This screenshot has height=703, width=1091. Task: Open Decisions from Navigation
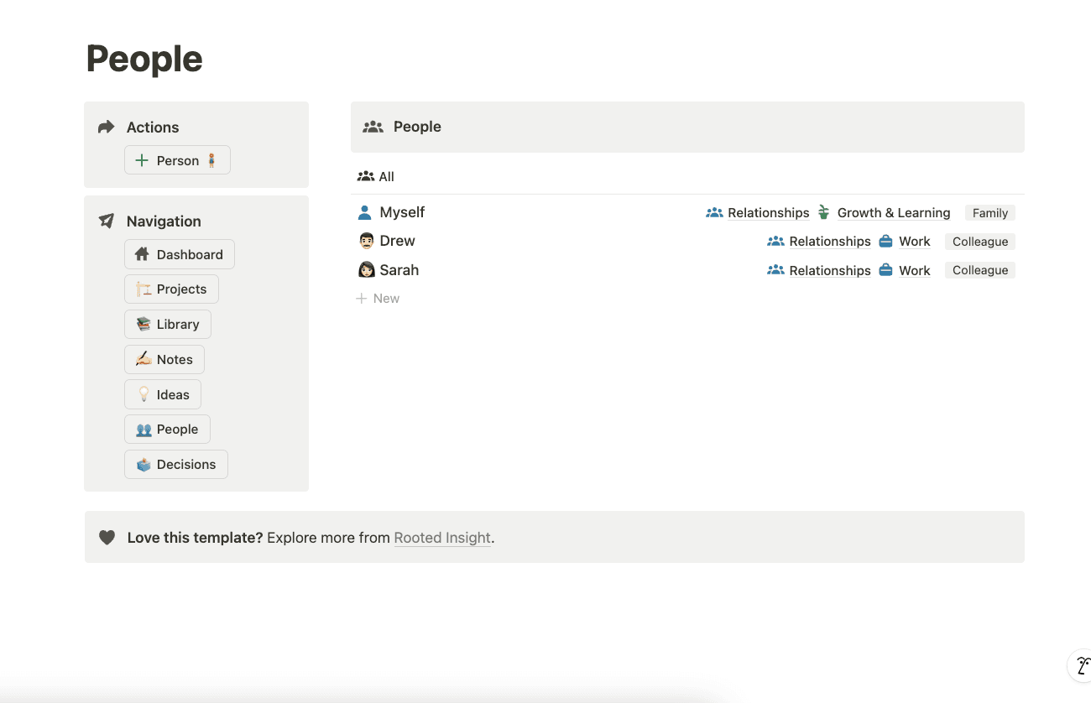tap(176, 465)
